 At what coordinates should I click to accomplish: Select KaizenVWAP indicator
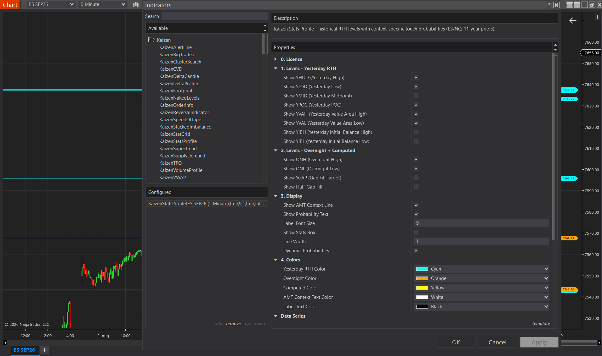[173, 178]
